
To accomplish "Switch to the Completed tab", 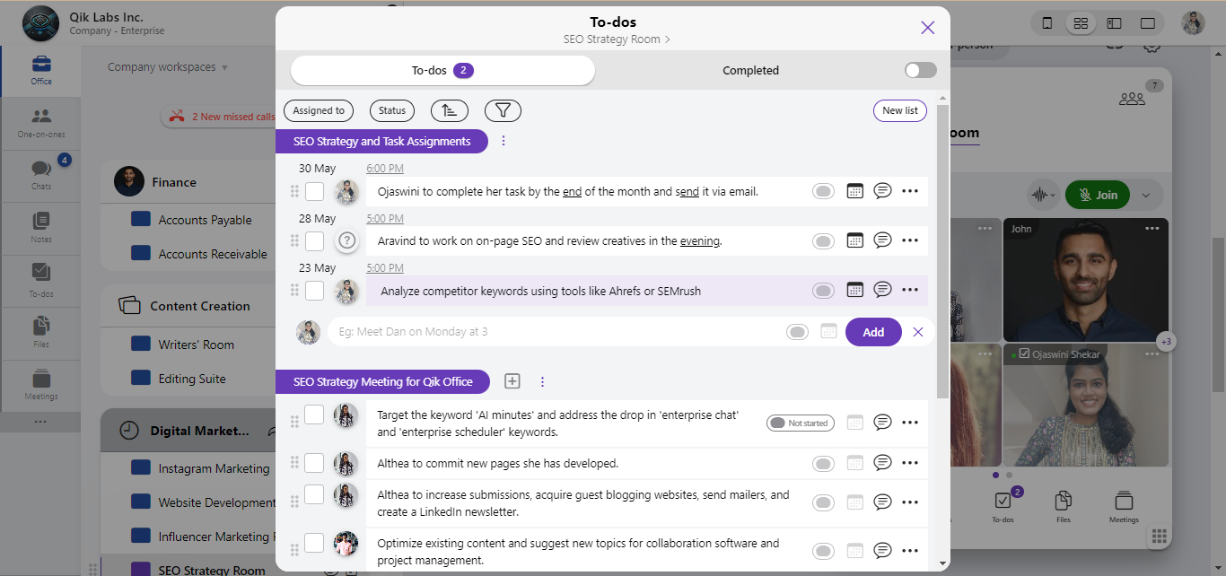I will pos(750,70).
